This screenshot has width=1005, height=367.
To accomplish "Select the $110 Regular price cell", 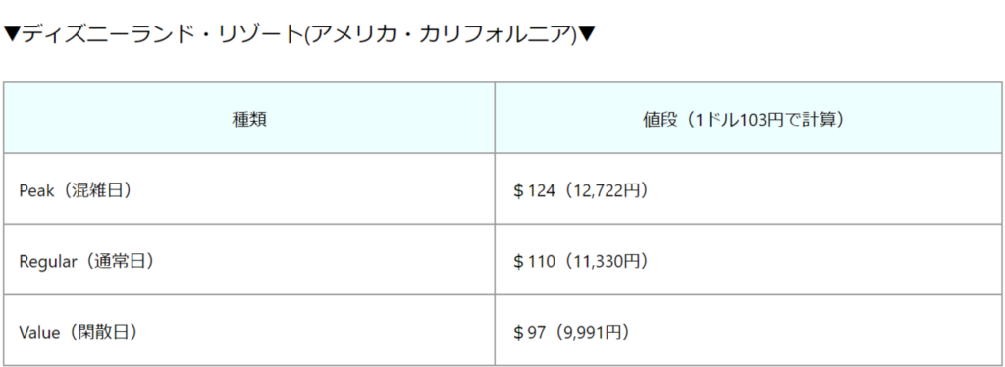I will pos(748,260).
